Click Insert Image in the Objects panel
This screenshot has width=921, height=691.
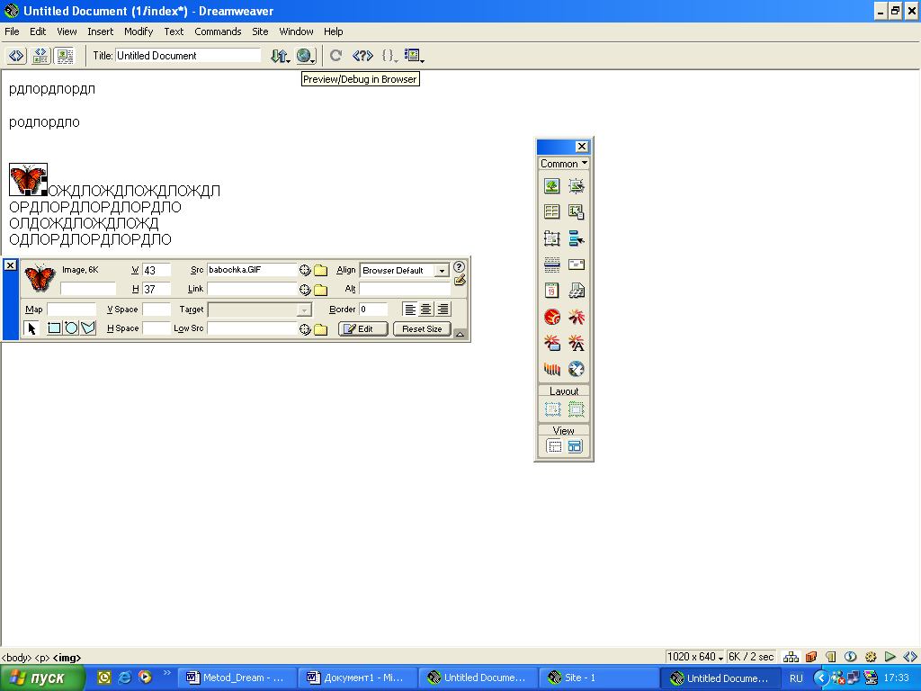click(x=551, y=186)
